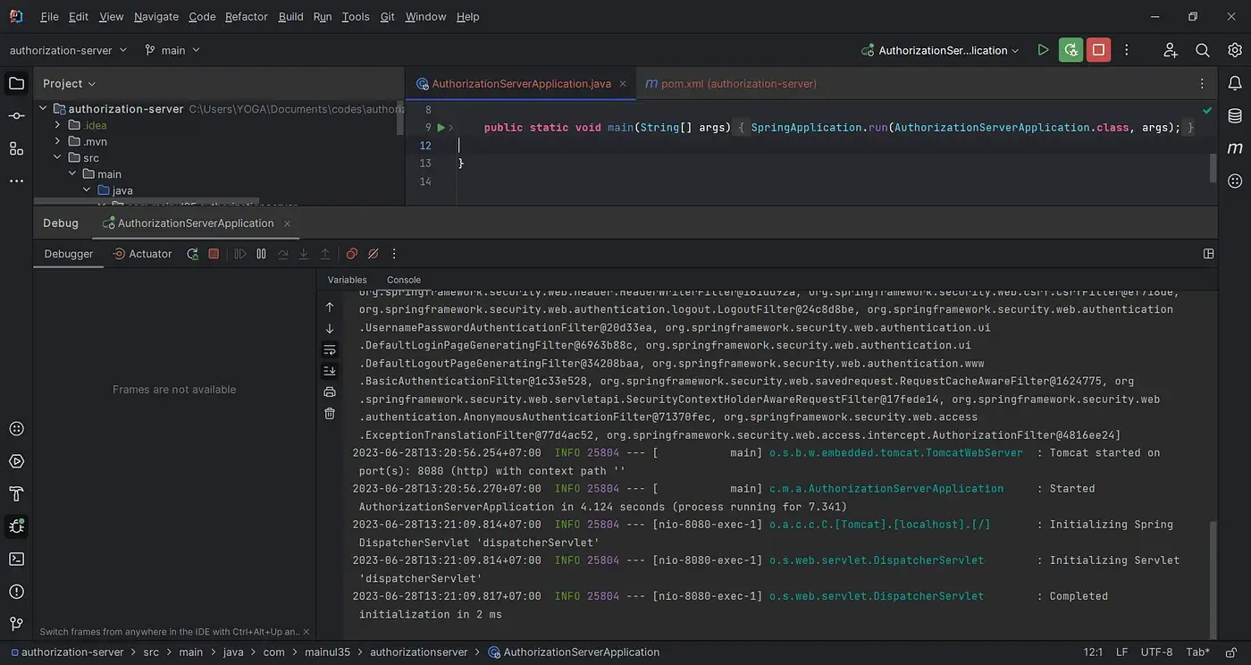The width and height of the screenshot is (1251, 665).
Task: Click the 12:1 cursor position indicator
Action: (x=1092, y=652)
